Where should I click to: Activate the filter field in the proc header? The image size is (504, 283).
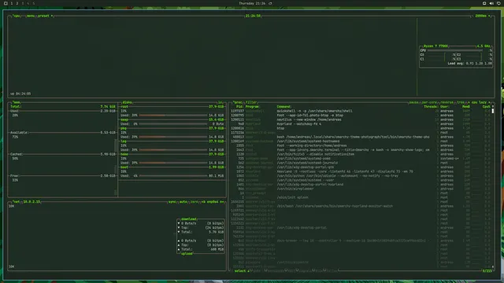pyautogui.click(x=251, y=102)
